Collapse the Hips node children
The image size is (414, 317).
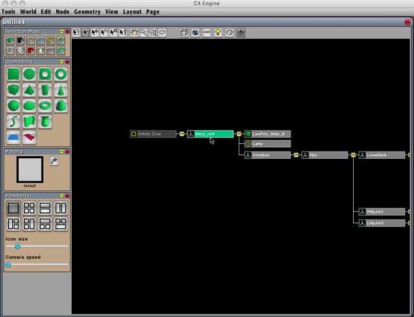(353, 155)
